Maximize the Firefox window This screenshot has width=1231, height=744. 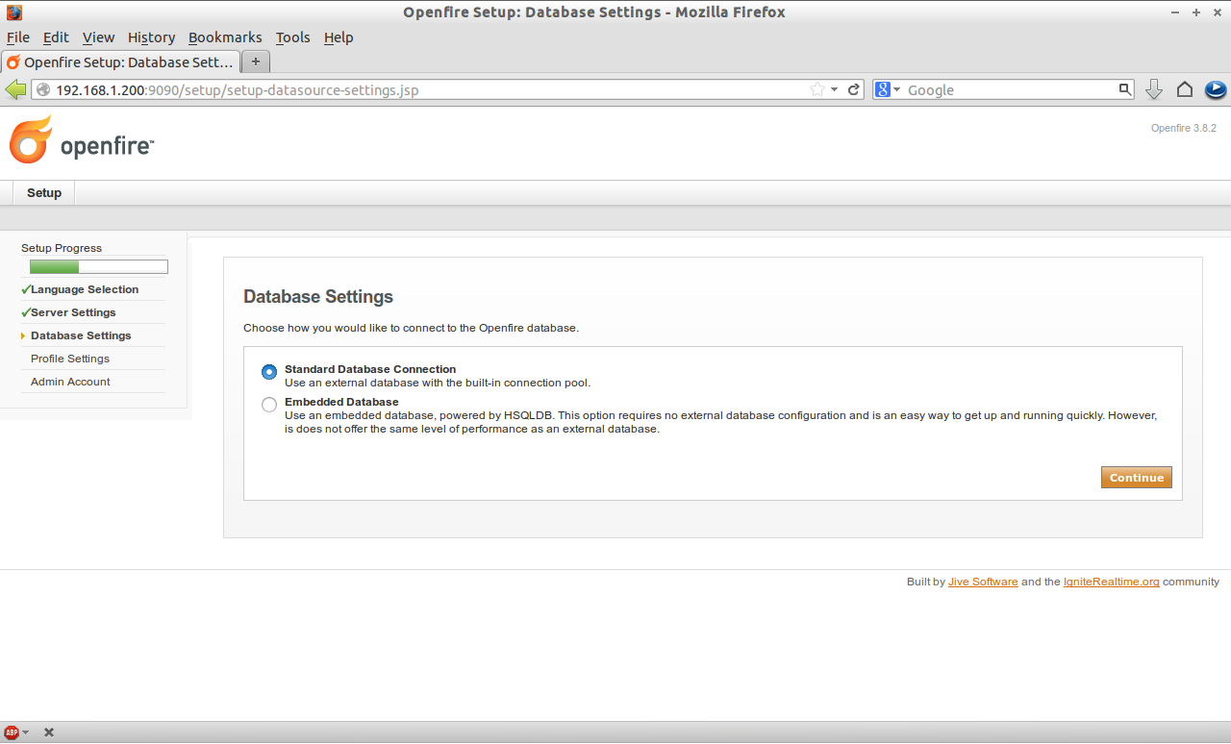(x=1196, y=12)
